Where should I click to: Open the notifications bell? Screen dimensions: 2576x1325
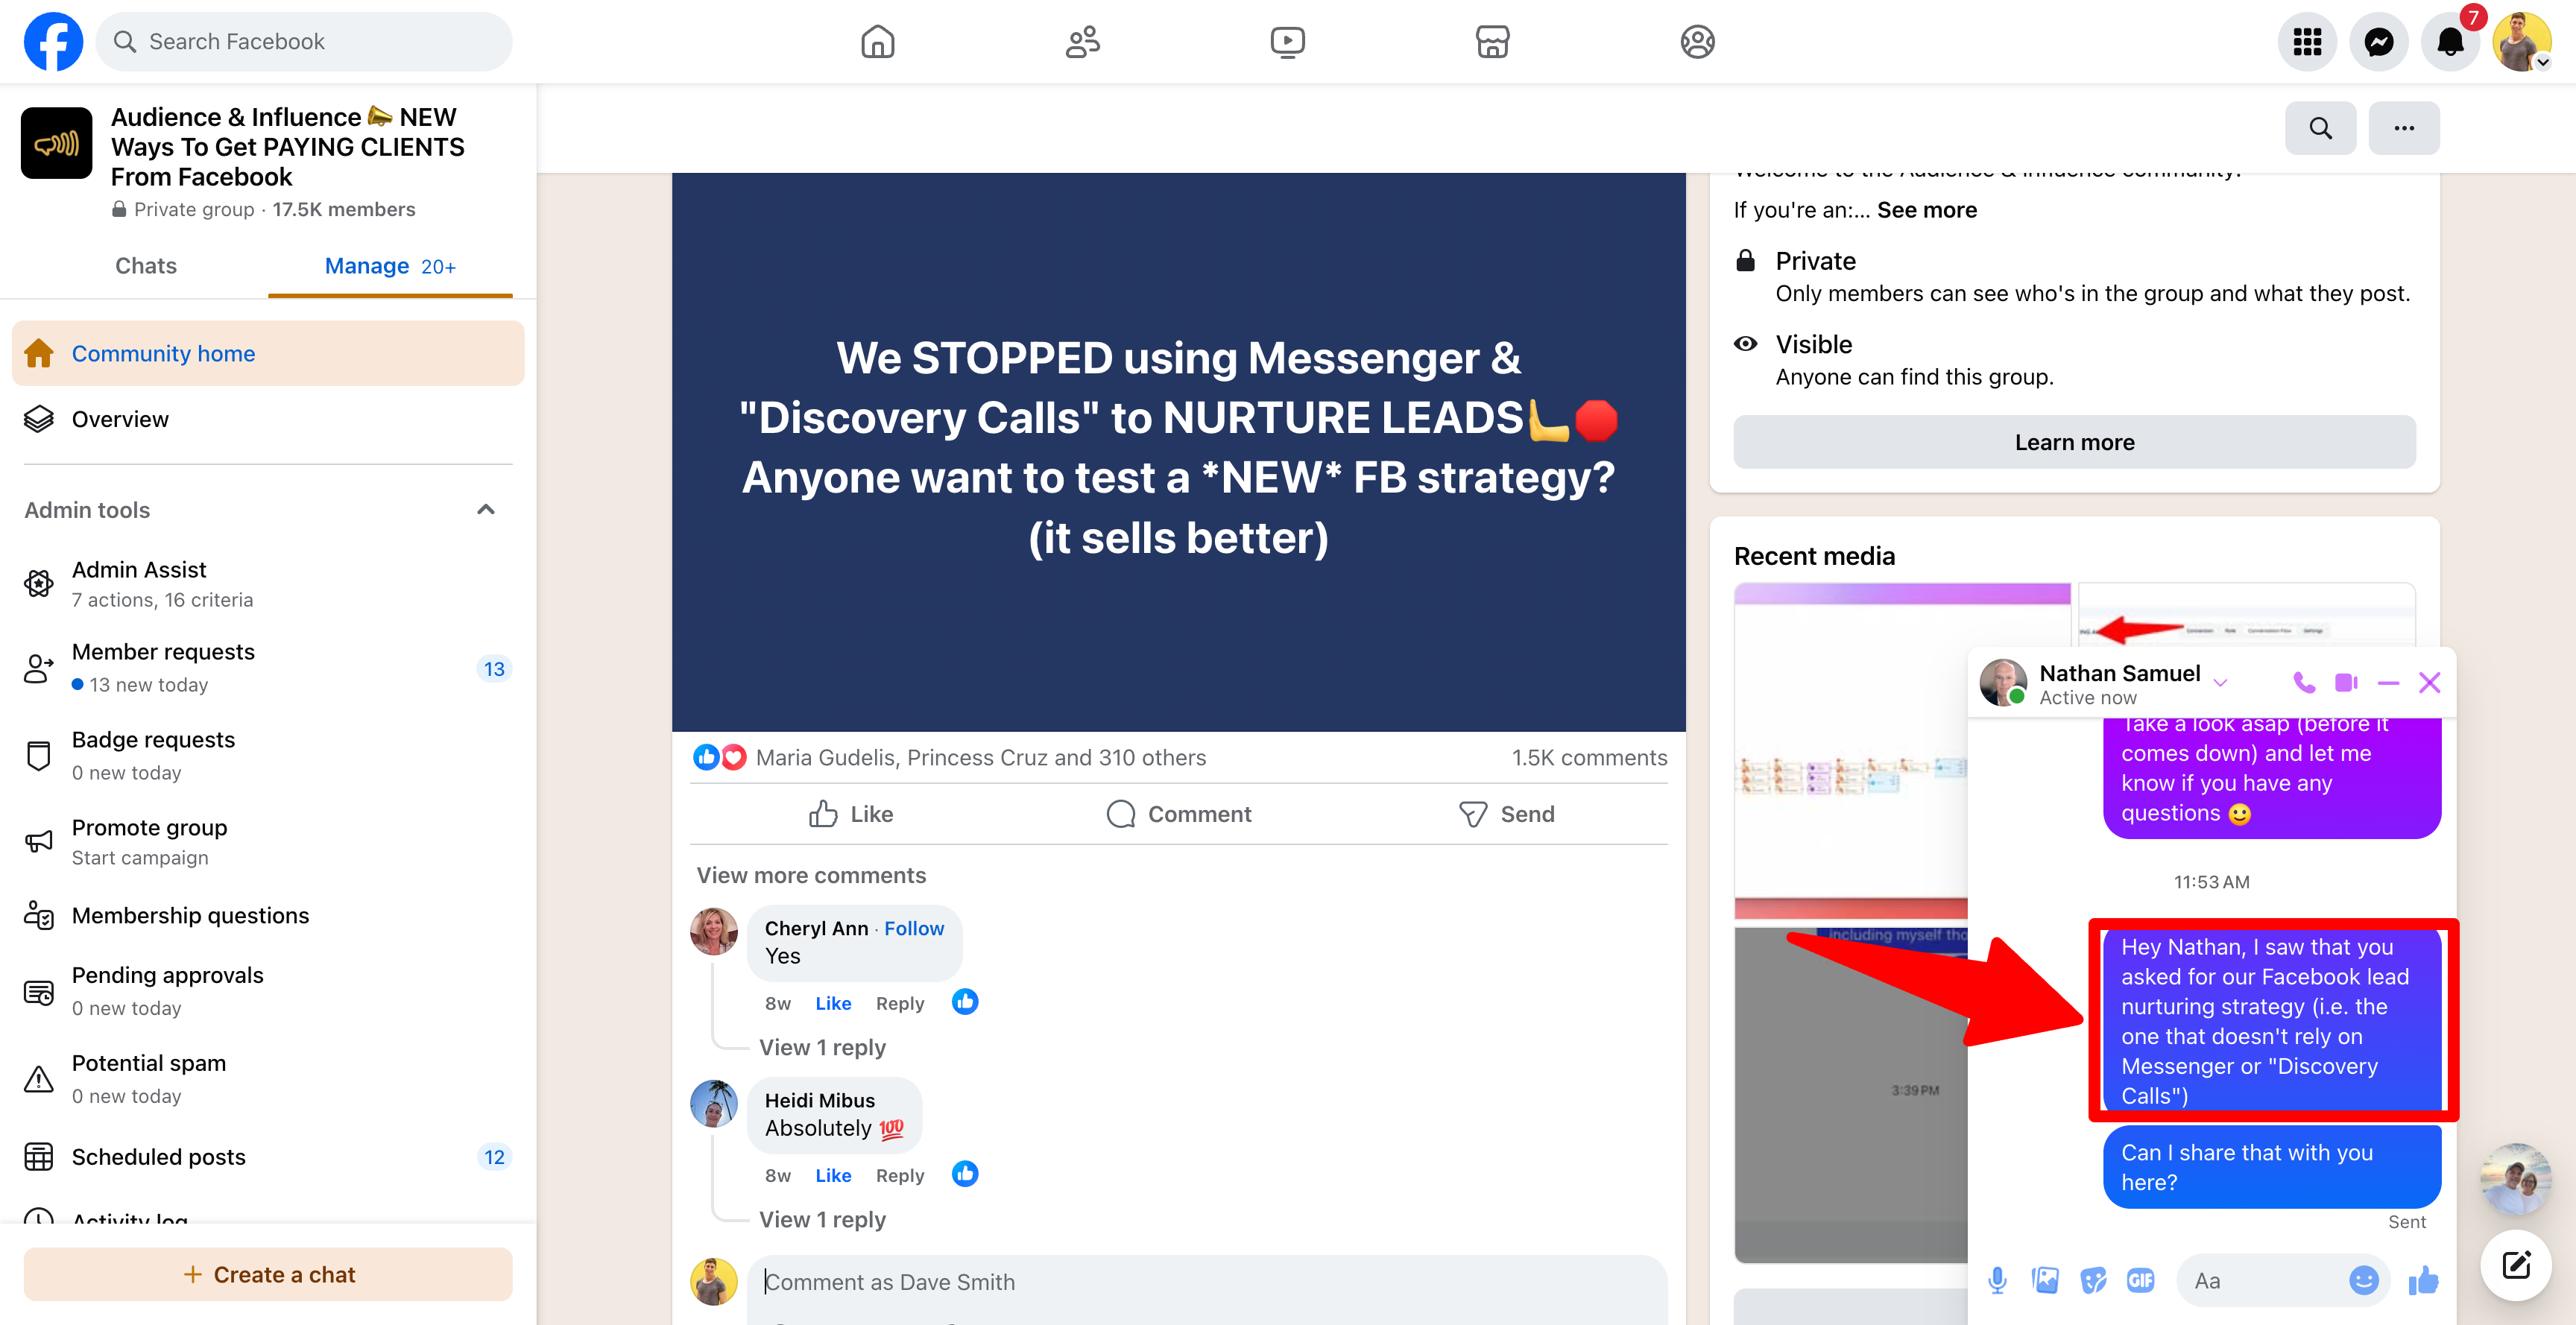pyautogui.click(x=2449, y=42)
